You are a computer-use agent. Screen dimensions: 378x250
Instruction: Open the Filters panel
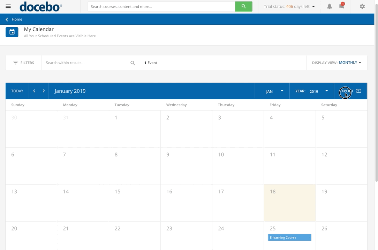tap(23, 63)
